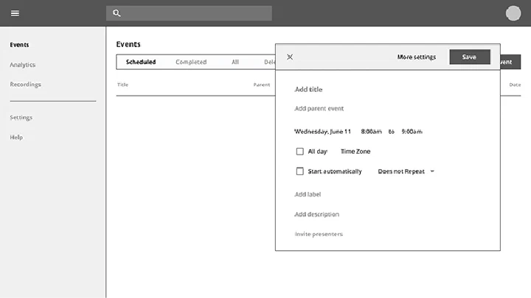Open Settings in the sidebar
The width and height of the screenshot is (531, 298).
[x=21, y=118]
